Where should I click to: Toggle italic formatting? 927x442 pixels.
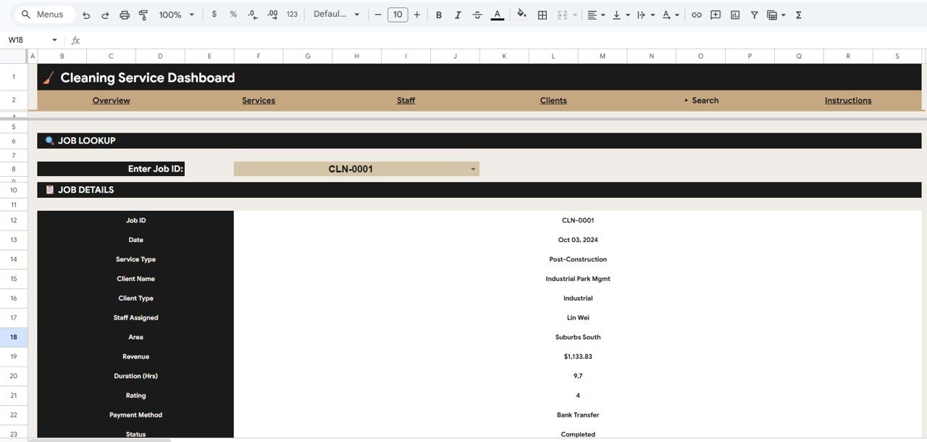pos(458,14)
